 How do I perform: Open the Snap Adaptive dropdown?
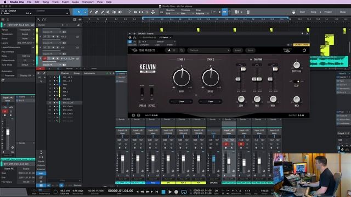pyautogui.click(x=202, y=14)
